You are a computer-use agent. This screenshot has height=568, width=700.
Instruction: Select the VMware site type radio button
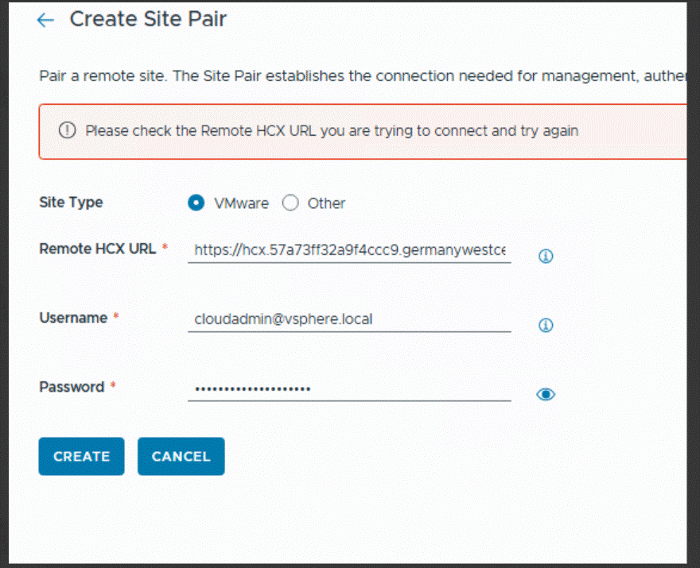tap(196, 203)
